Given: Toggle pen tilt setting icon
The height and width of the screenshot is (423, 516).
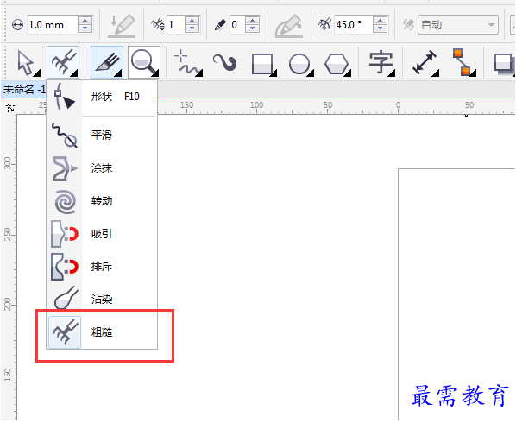Looking at the screenshot, I should pos(289,26).
